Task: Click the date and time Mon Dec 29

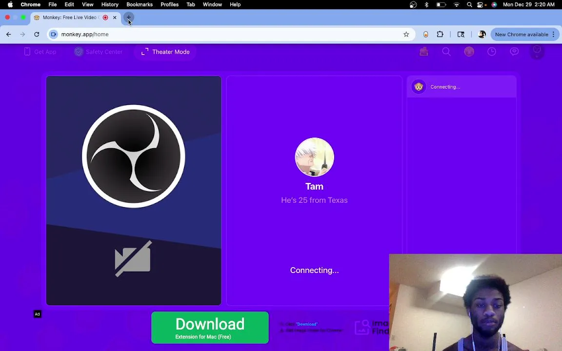Action: point(529,4)
